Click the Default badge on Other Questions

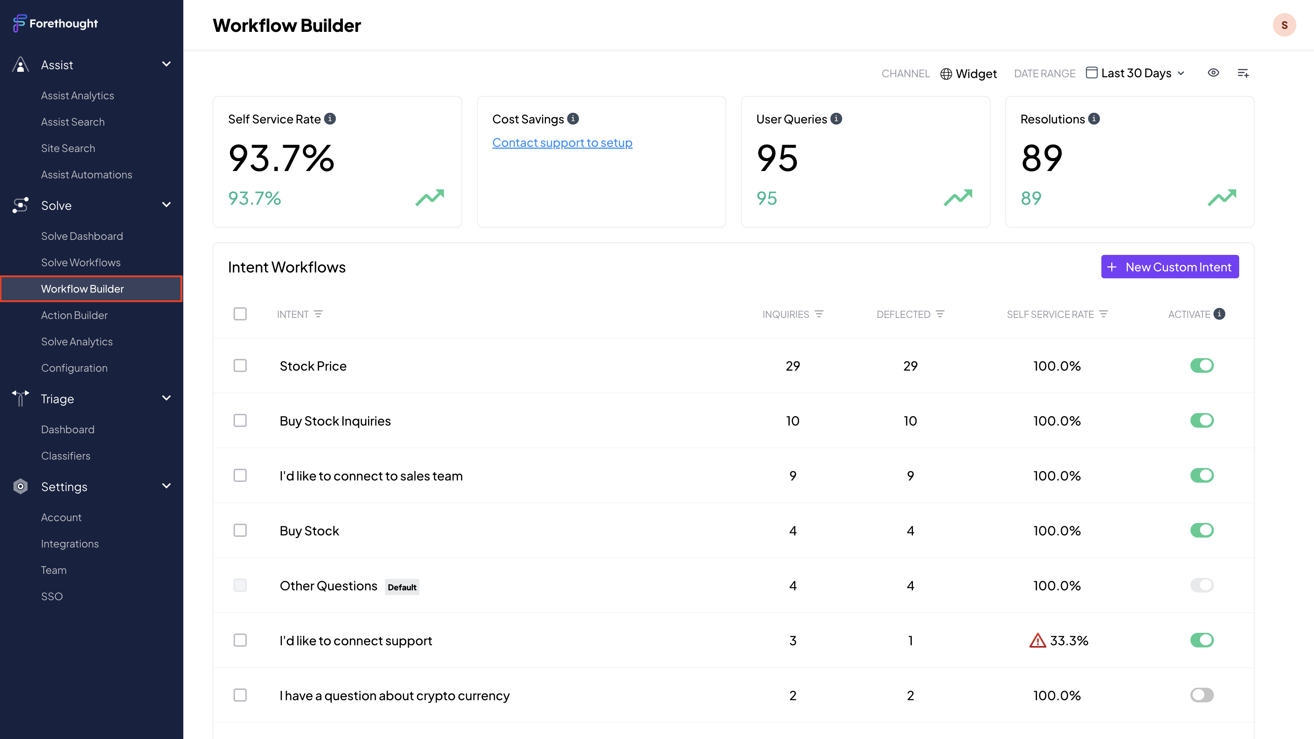402,587
